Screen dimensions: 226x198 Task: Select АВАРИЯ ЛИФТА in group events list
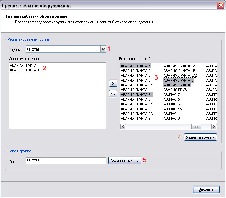(23, 65)
